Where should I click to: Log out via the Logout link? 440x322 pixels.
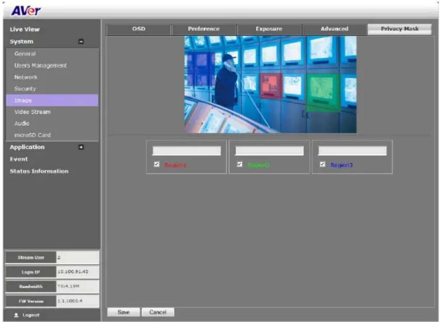(31, 315)
